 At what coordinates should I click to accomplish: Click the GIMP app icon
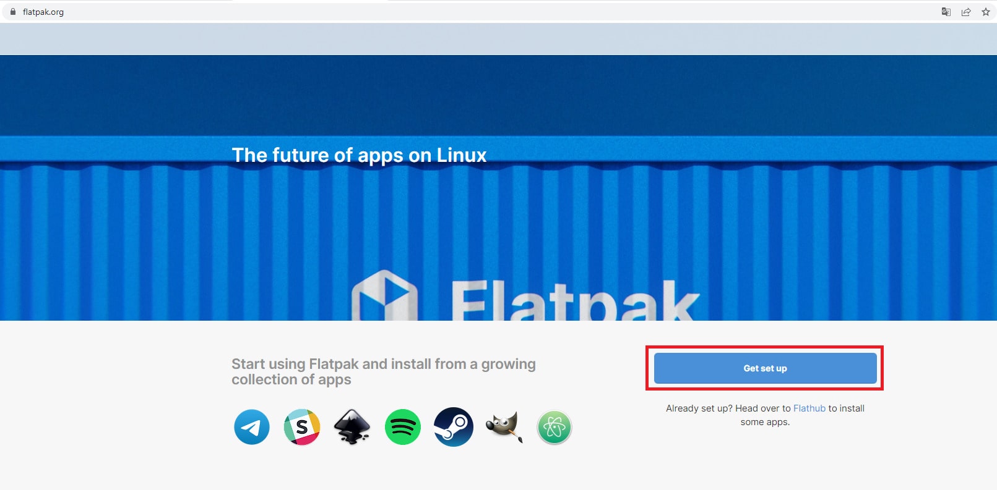[x=504, y=427]
